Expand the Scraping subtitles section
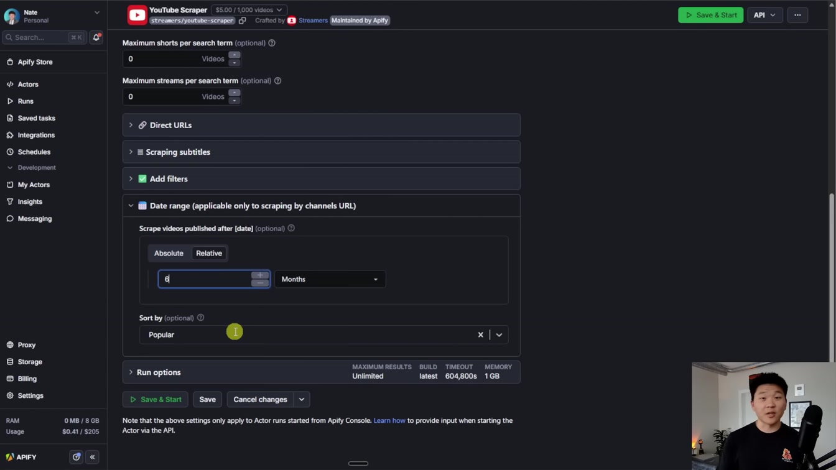The width and height of the screenshot is (836, 470). tap(321, 152)
